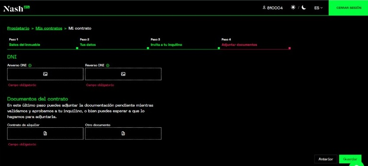The width and height of the screenshot is (368, 166).
Task: Click image upload icon for Reverso DNI
Action: coord(123,74)
